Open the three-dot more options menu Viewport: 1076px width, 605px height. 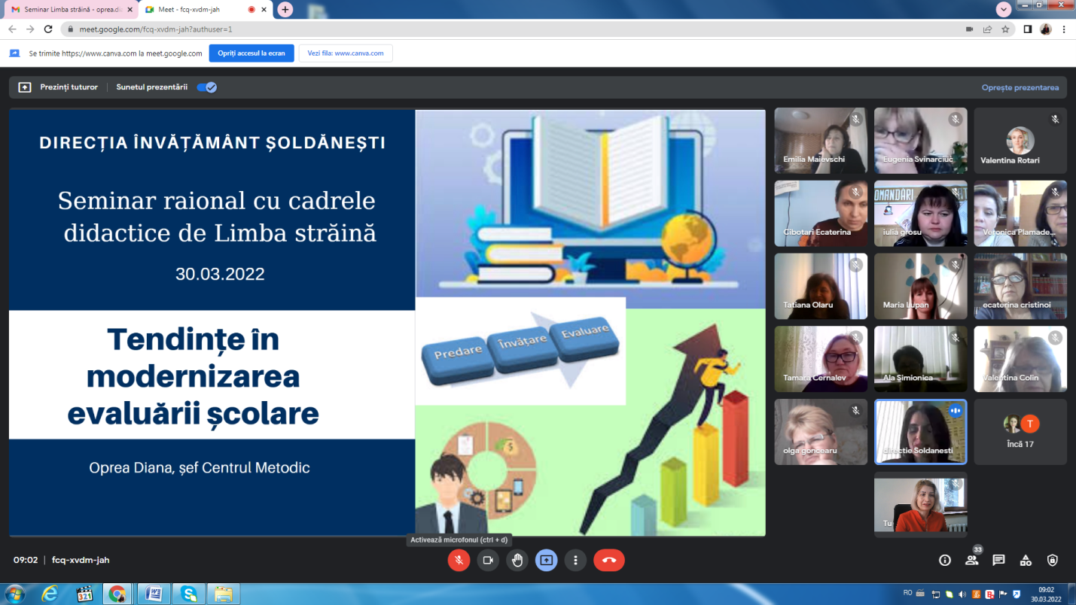(575, 560)
